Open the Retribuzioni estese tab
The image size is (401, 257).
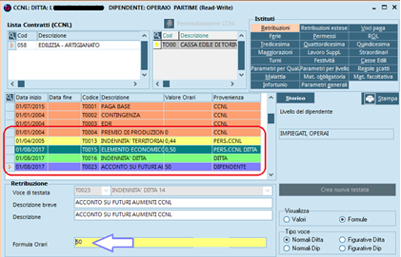(324, 28)
